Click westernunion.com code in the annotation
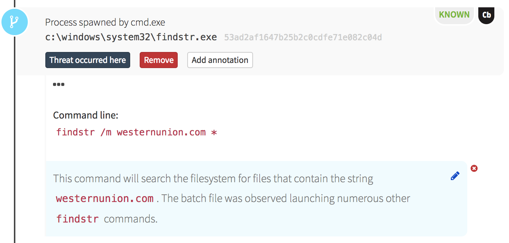Image resolution: width=509 pixels, height=243 pixels. 105,199
